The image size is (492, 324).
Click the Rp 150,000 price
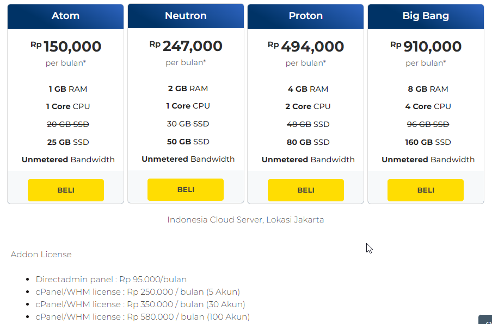pyautogui.click(x=66, y=47)
